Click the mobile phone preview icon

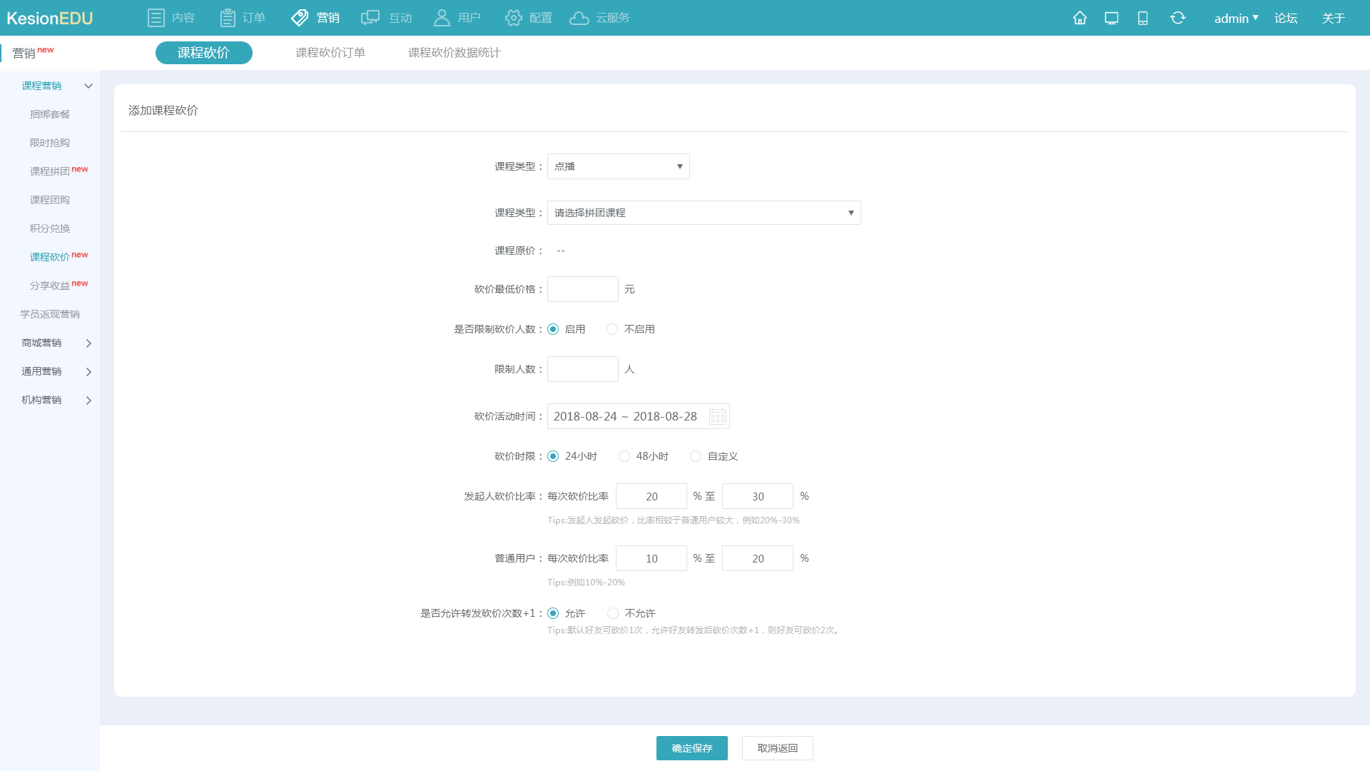tap(1142, 18)
